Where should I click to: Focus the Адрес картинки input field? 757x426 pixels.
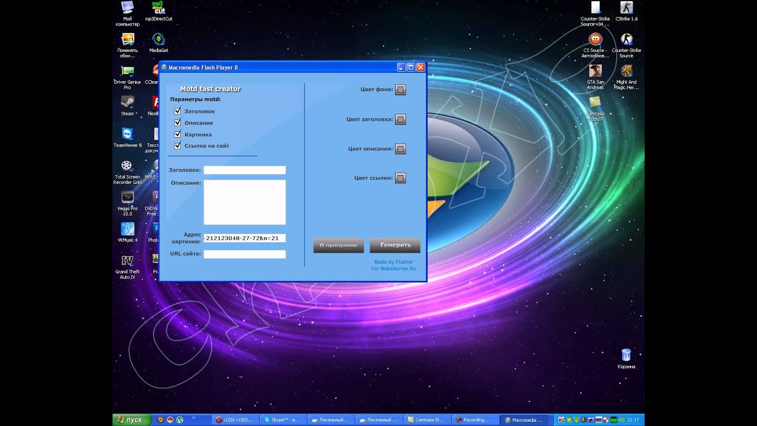tap(245, 238)
